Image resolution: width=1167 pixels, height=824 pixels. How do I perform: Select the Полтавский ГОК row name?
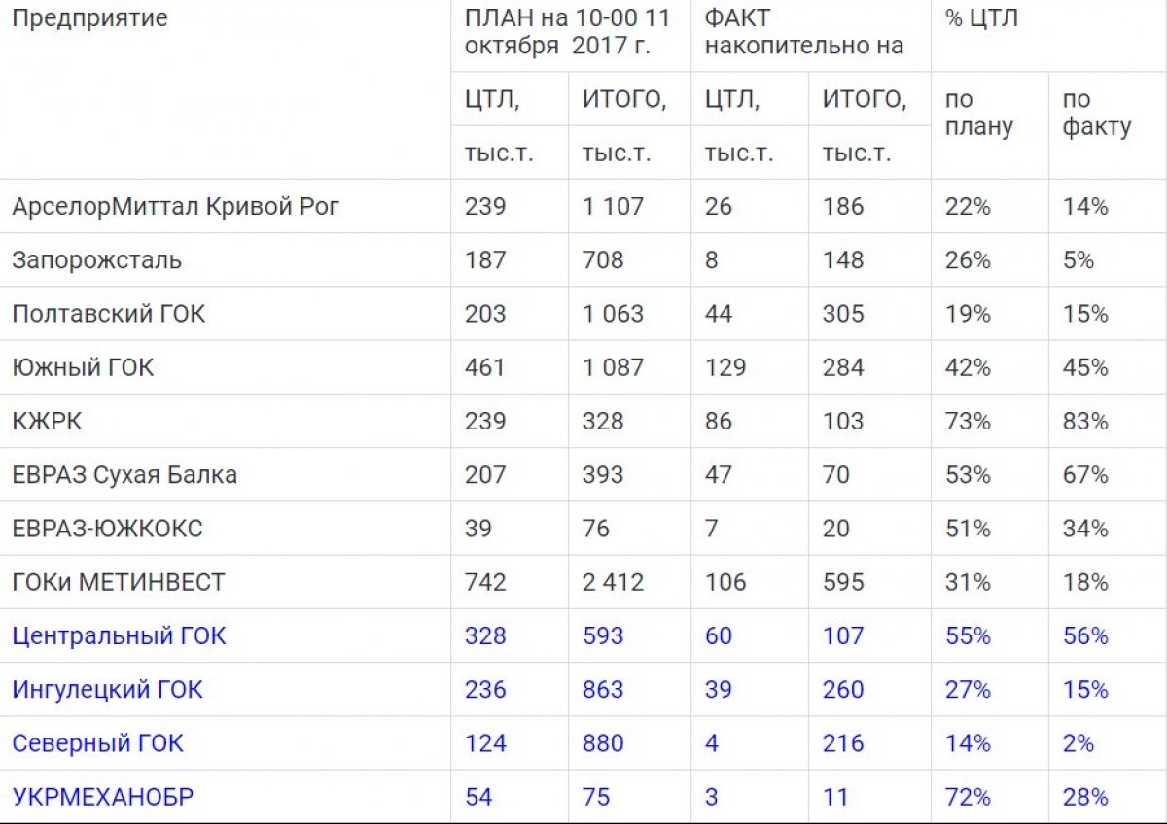[109, 314]
